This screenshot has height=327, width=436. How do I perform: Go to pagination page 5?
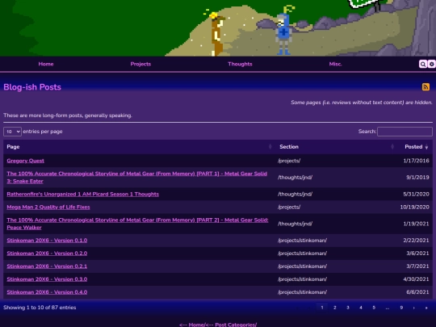[x=374, y=308]
